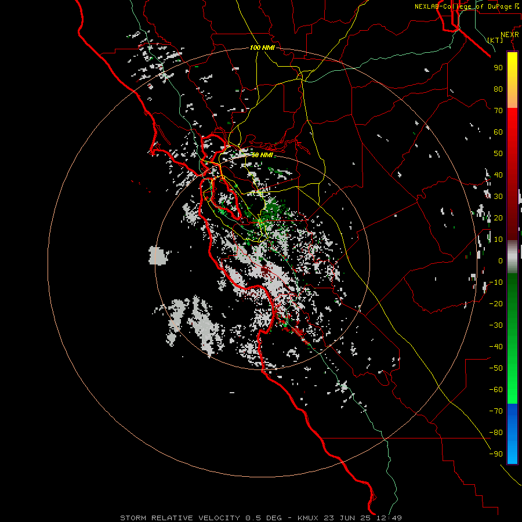Select the positive 10 scale label

click(x=498, y=240)
